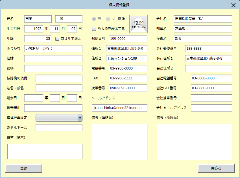
Task: Click the 画像 label text
Action: (121, 19)
